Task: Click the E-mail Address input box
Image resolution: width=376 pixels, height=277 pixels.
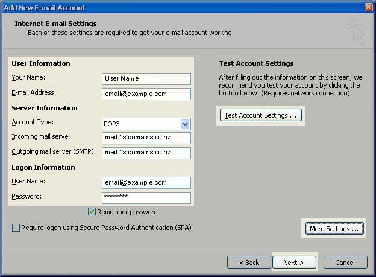Action: pyautogui.click(x=146, y=94)
